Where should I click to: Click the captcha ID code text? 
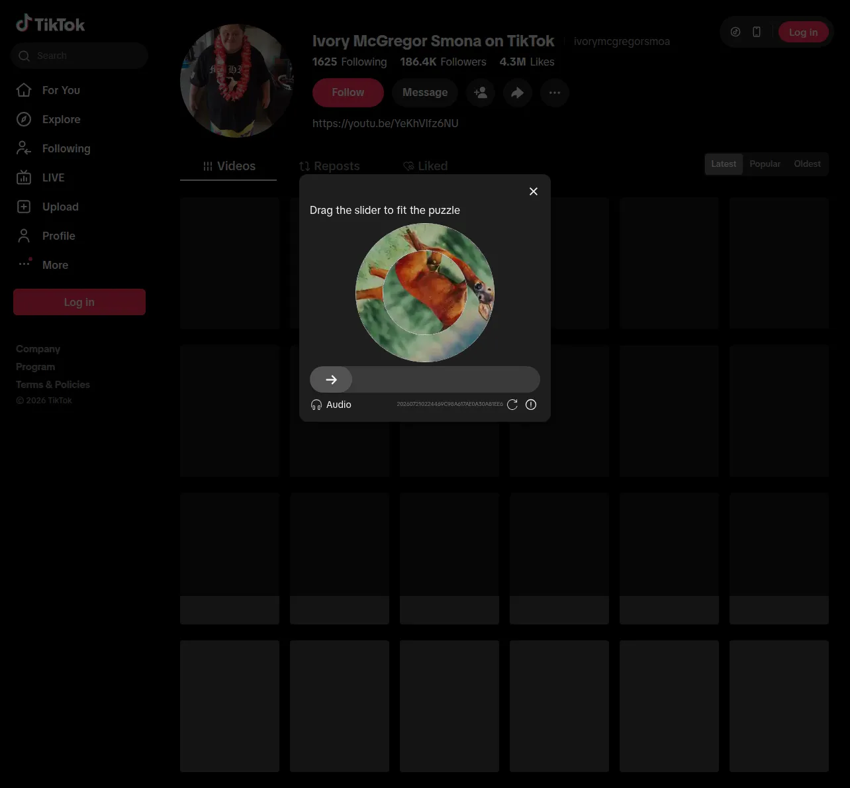(x=449, y=404)
